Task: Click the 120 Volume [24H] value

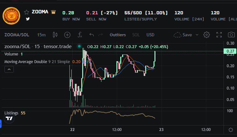Action: point(179,13)
